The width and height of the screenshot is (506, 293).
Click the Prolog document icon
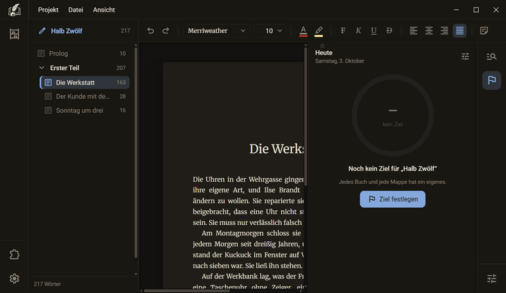tap(41, 54)
